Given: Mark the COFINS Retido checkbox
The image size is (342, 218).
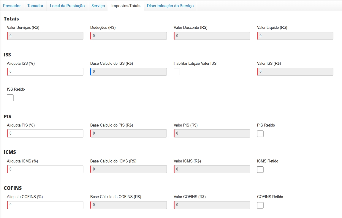Looking at the screenshot, I should [x=260, y=205].
